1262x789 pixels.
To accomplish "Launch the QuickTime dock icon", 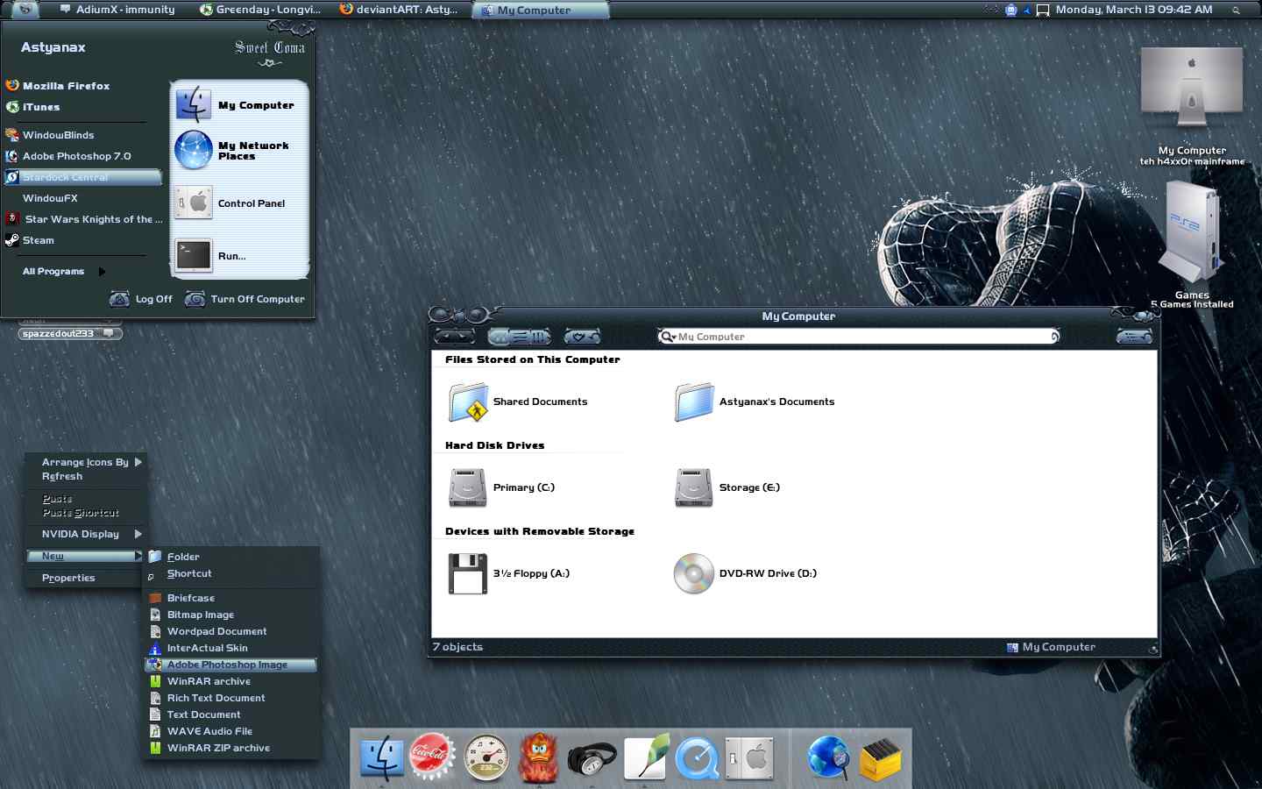I will pyautogui.click(x=698, y=758).
